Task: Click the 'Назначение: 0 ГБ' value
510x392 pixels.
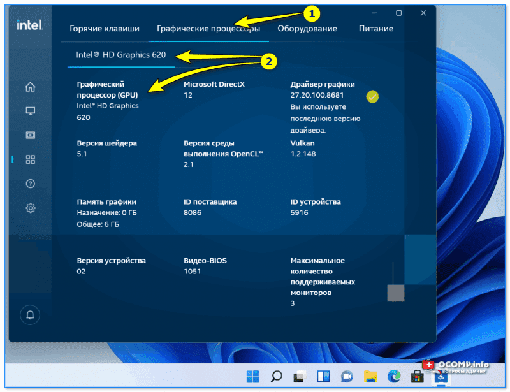Action: click(x=107, y=213)
